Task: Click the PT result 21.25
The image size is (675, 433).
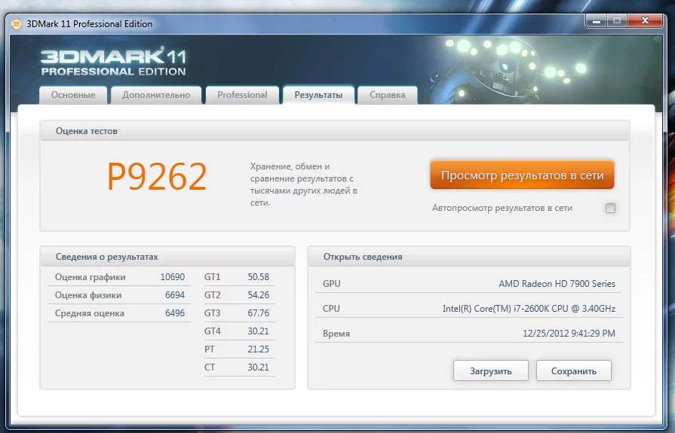Action: [258, 349]
